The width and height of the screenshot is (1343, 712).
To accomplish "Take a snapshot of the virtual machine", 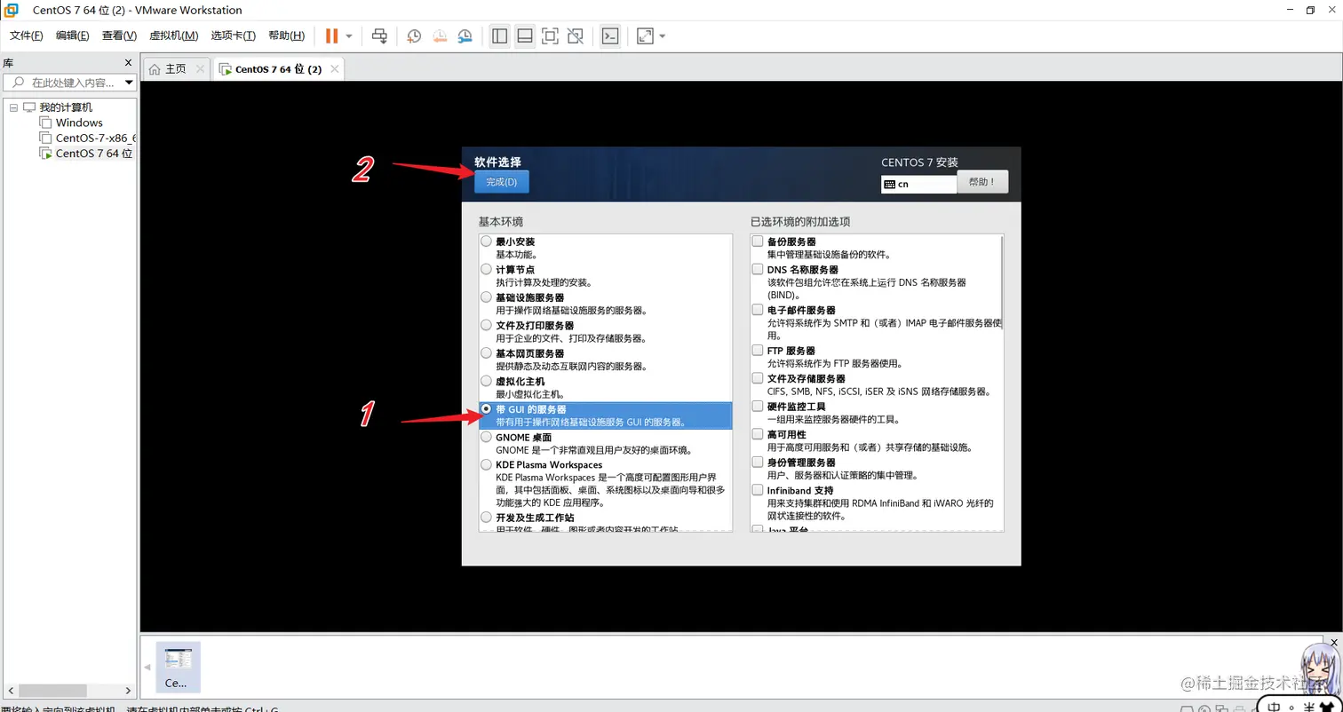I will (414, 36).
